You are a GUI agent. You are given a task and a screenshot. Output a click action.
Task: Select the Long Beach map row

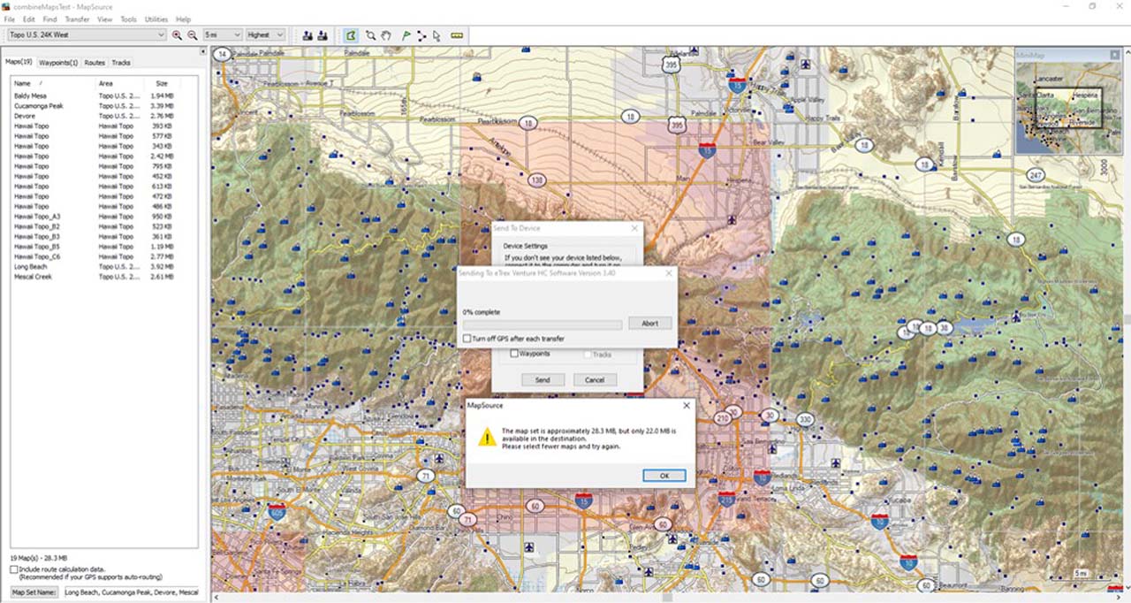[x=93, y=267]
